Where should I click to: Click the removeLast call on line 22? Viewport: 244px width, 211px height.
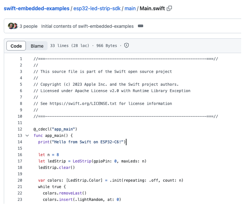click(71, 193)
